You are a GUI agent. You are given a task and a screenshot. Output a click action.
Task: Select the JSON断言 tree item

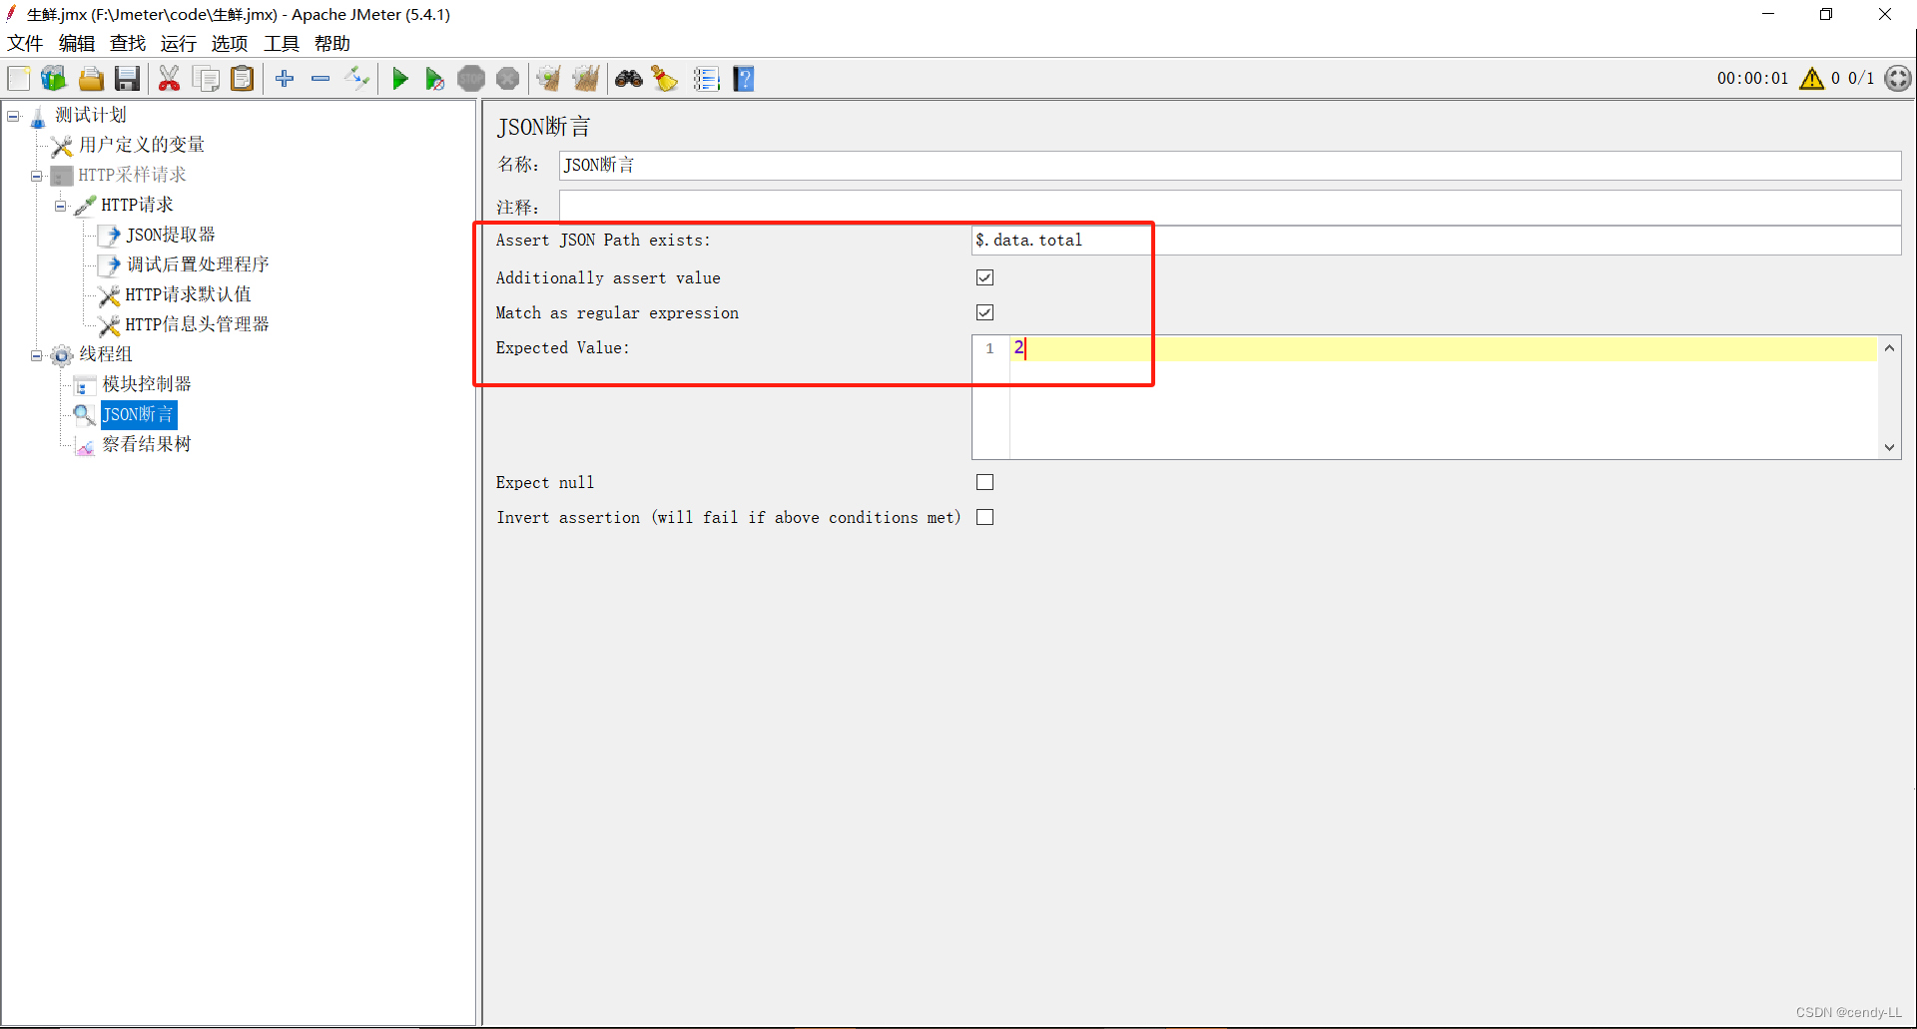coord(139,414)
